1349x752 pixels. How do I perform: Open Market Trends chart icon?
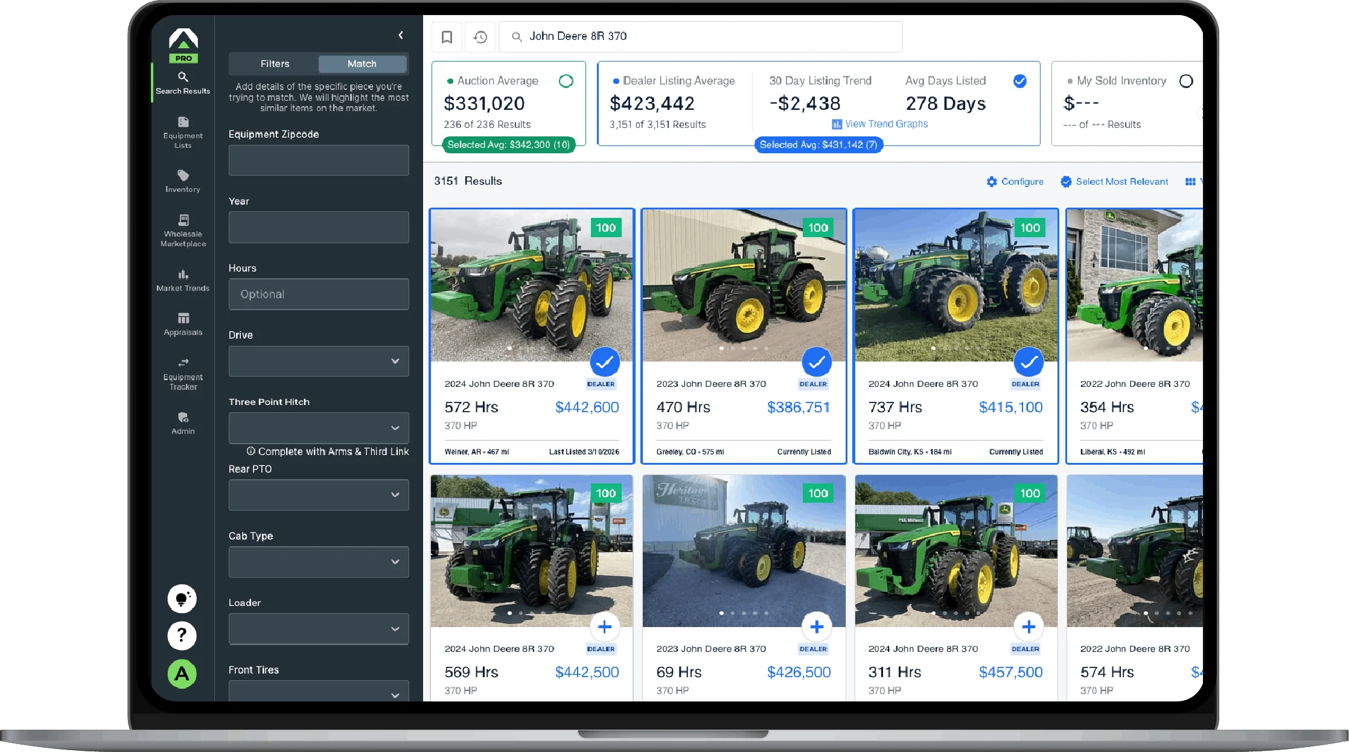click(x=183, y=275)
